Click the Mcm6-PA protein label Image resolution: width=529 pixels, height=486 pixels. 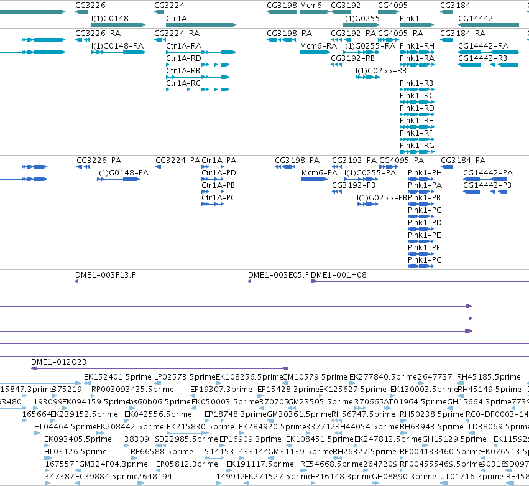320,173
